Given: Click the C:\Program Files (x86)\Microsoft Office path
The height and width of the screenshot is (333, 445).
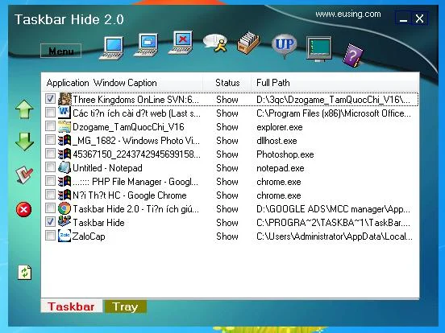Looking at the screenshot, I should click(334, 113).
